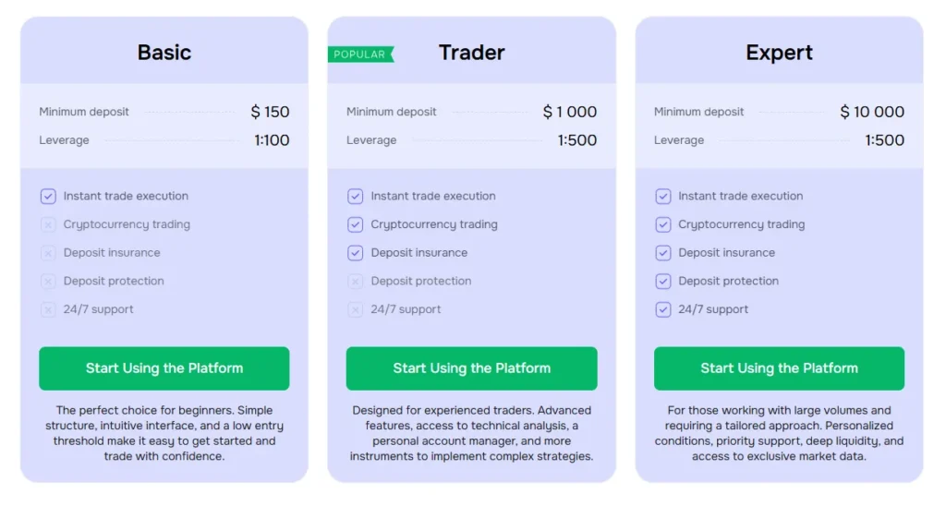Click the Expert plan 1:500 leverage value
Viewport: 946px width, 506px height.
click(884, 140)
